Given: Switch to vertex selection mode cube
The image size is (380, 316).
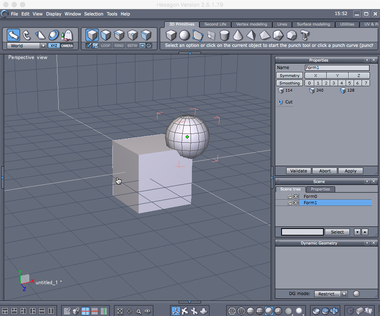Looking at the screenshot, I should click(x=132, y=35).
